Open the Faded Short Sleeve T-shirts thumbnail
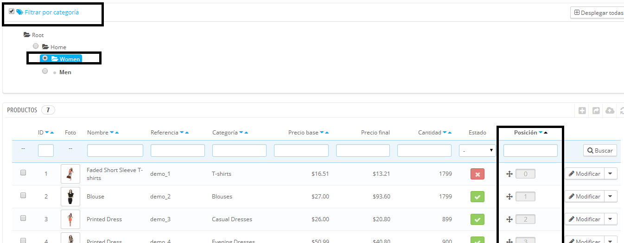Viewport: 624px width, 243px height. point(70,174)
